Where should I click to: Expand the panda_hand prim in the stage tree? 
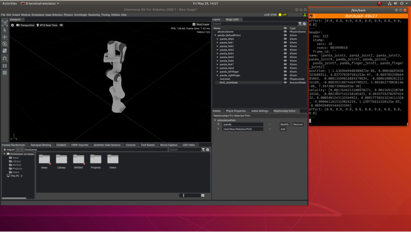tap(217, 68)
